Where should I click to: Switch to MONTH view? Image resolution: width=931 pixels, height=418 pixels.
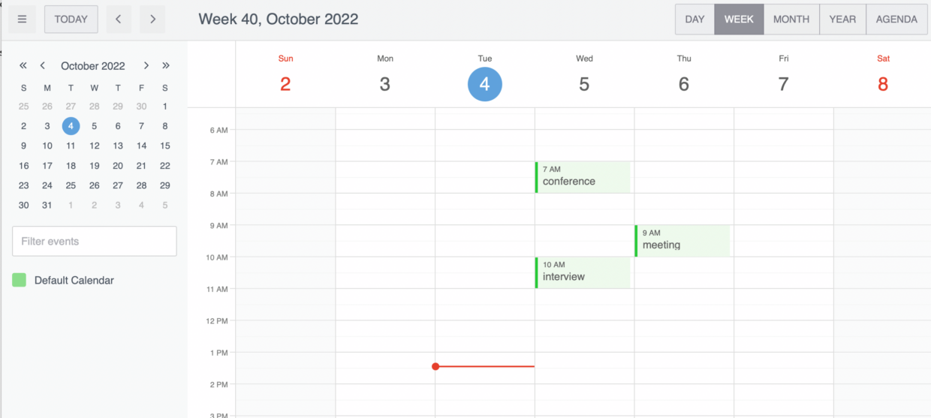click(x=791, y=20)
